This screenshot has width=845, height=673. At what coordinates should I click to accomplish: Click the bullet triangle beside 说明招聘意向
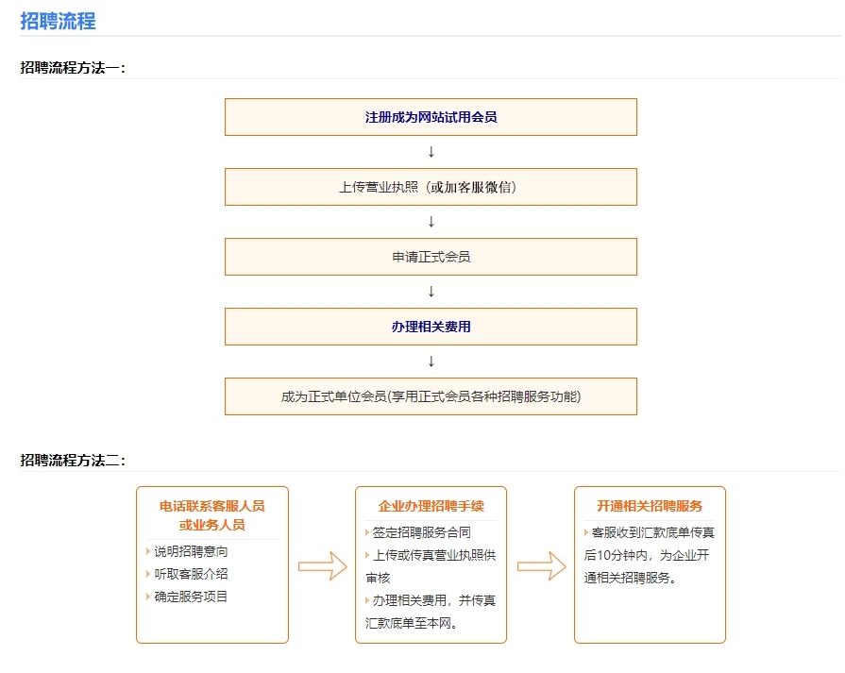(148, 551)
